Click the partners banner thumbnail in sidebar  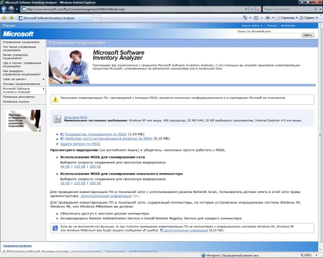coord(23,120)
